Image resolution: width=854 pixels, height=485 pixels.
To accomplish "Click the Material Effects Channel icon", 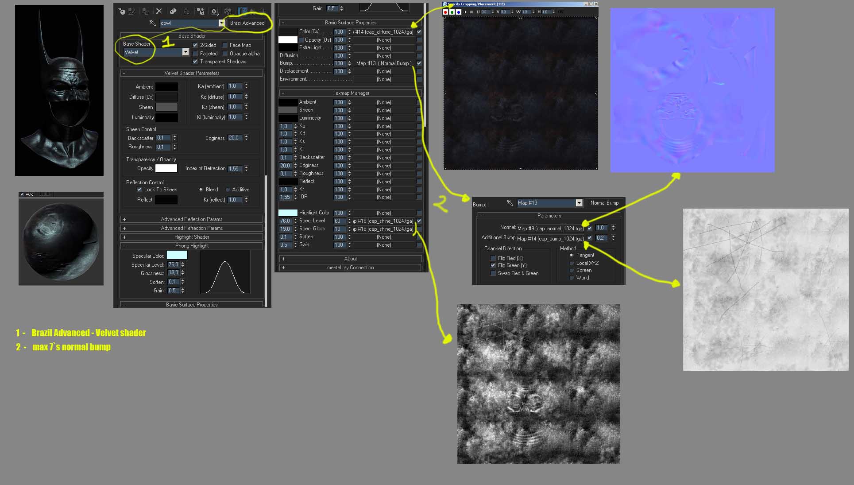I will click(x=214, y=12).
